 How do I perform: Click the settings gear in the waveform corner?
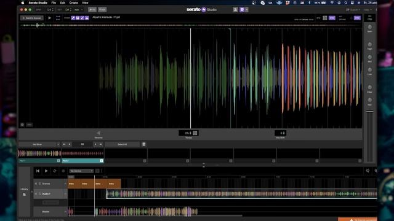point(22,125)
